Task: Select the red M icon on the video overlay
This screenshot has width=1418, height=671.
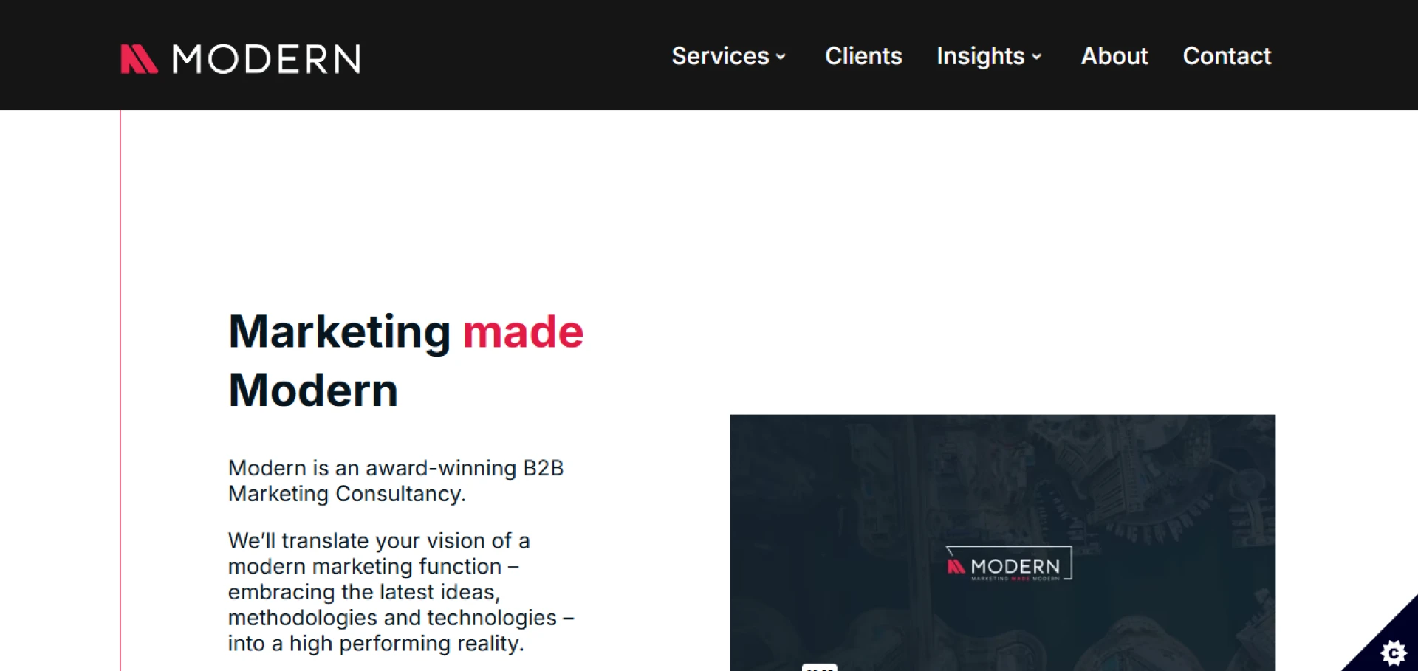Action: (954, 565)
